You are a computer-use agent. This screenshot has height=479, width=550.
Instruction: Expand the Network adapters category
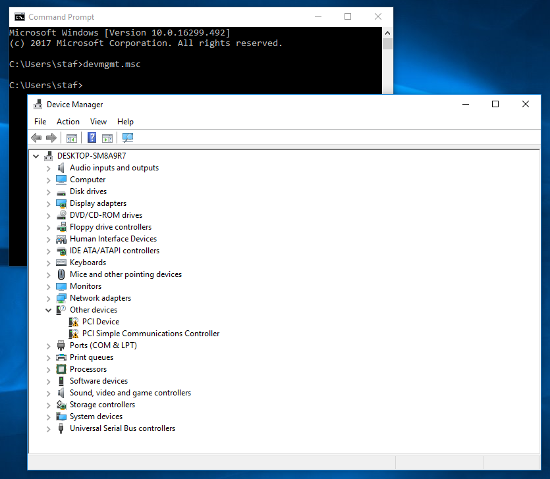(x=49, y=299)
